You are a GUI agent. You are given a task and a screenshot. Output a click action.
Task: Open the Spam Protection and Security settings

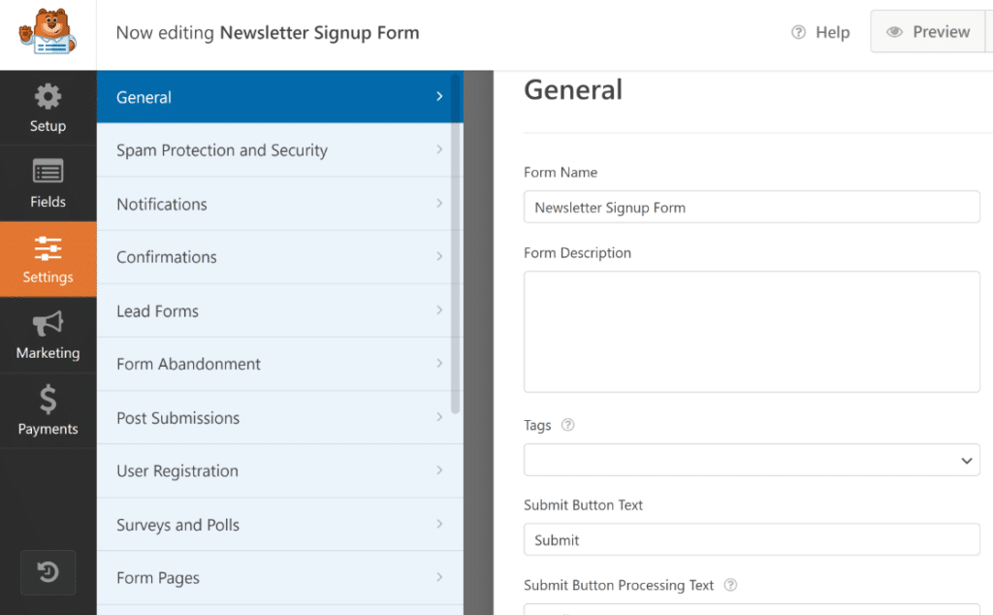coord(279,150)
